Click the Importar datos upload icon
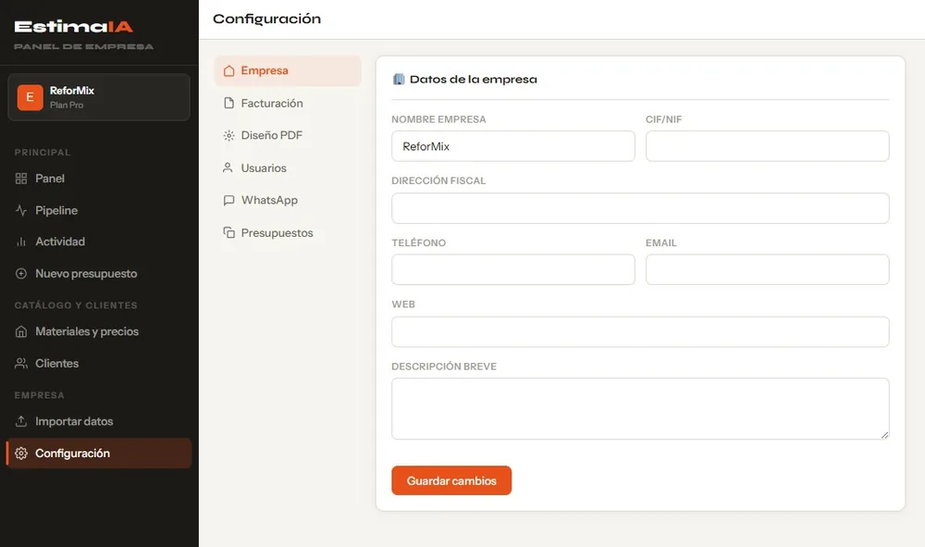This screenshot has height=547, width=925. tap(21, 421)
